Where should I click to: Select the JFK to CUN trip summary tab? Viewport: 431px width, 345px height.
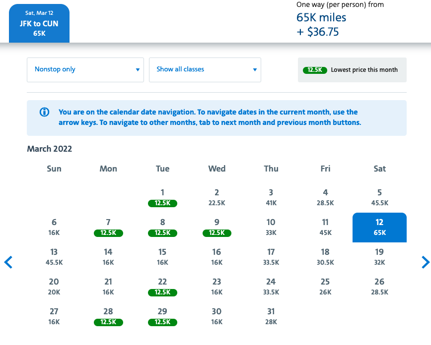(x=39, y=23)
